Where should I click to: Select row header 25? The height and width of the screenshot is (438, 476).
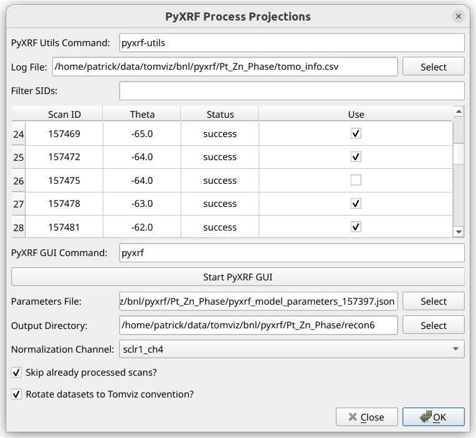(x=19, y=157)
